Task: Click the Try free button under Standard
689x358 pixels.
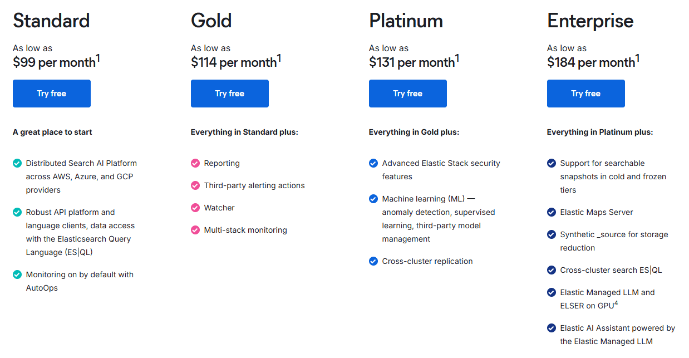Action: coord(51,94)
